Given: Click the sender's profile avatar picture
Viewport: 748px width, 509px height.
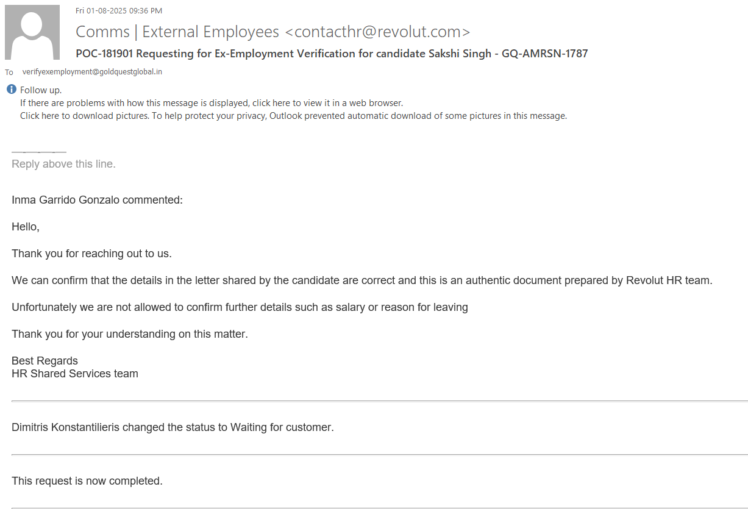Looking at the screenshot, I should click(32, 32).
